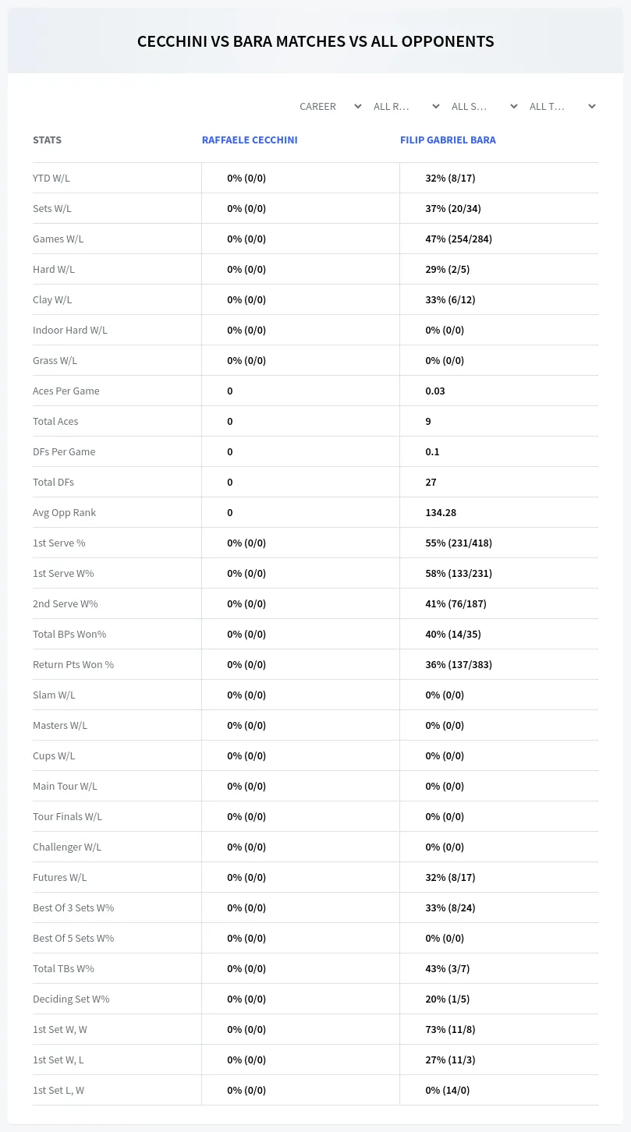Click the chevron beside ALL S...
This screenshot has height=1132, width=631.
pos(514,106)
